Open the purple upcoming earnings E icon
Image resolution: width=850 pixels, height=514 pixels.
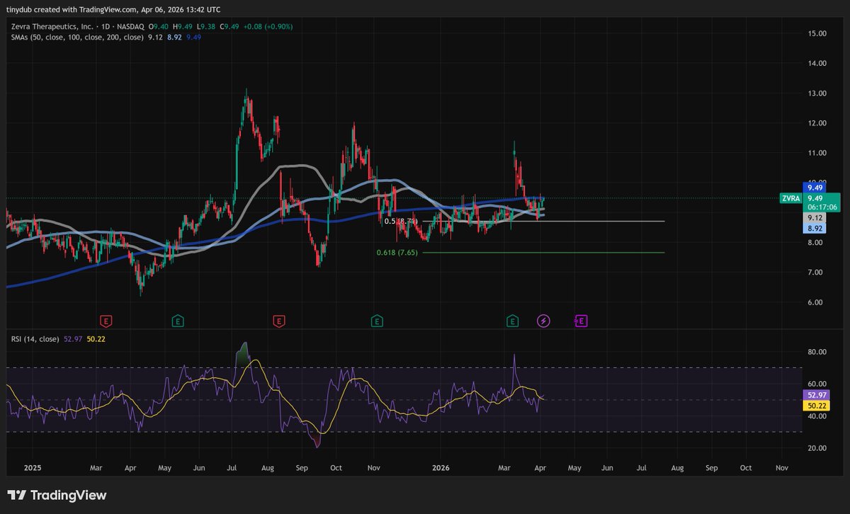(581, 321)
